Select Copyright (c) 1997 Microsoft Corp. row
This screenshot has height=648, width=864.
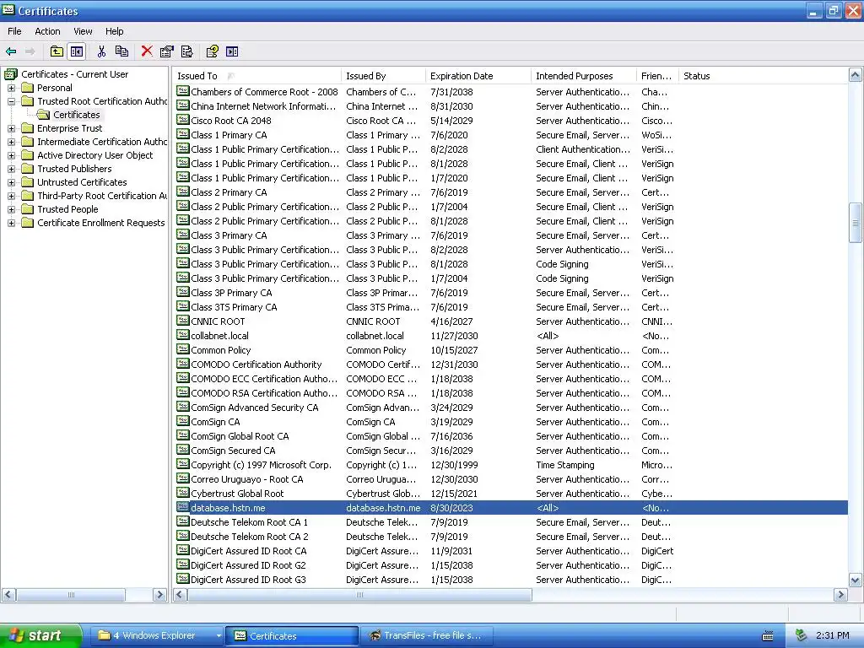pos(510,465)
